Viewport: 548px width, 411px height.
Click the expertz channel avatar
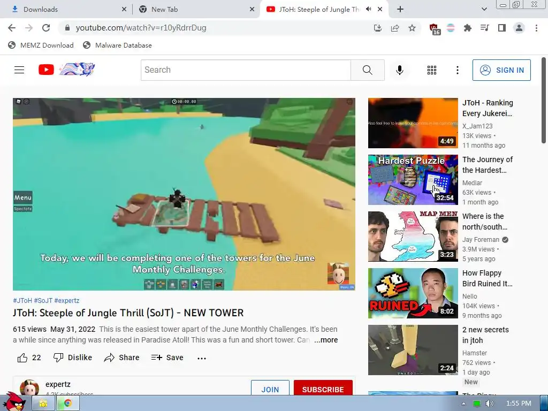(29, 387)
